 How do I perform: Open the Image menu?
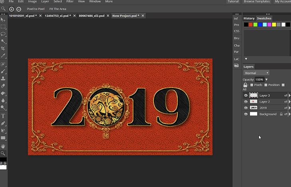(x=32, y=2)
